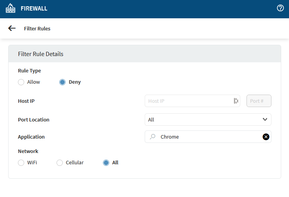Image resolution: width=289 pixels, height=197 pixels.
Task: Click the Application search box with Chrome
Action: (x=207, y=137)
